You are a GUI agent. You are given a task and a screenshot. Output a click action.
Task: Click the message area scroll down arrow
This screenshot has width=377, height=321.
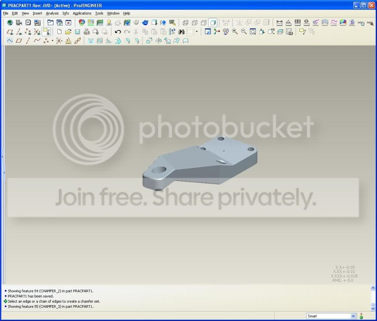tap(373, 308)
